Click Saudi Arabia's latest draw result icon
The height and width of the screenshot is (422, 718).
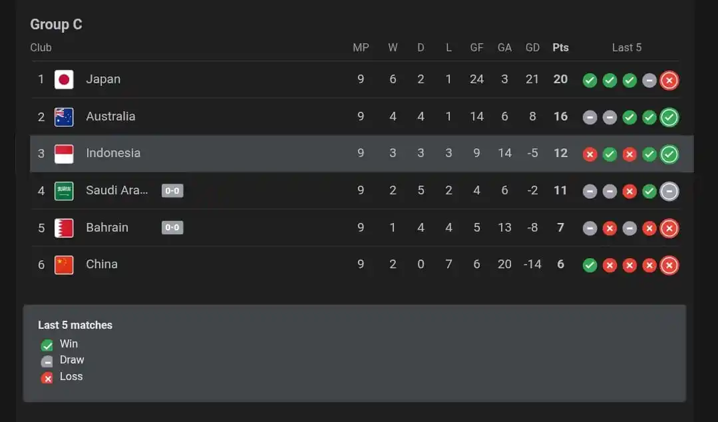point(669,191)
